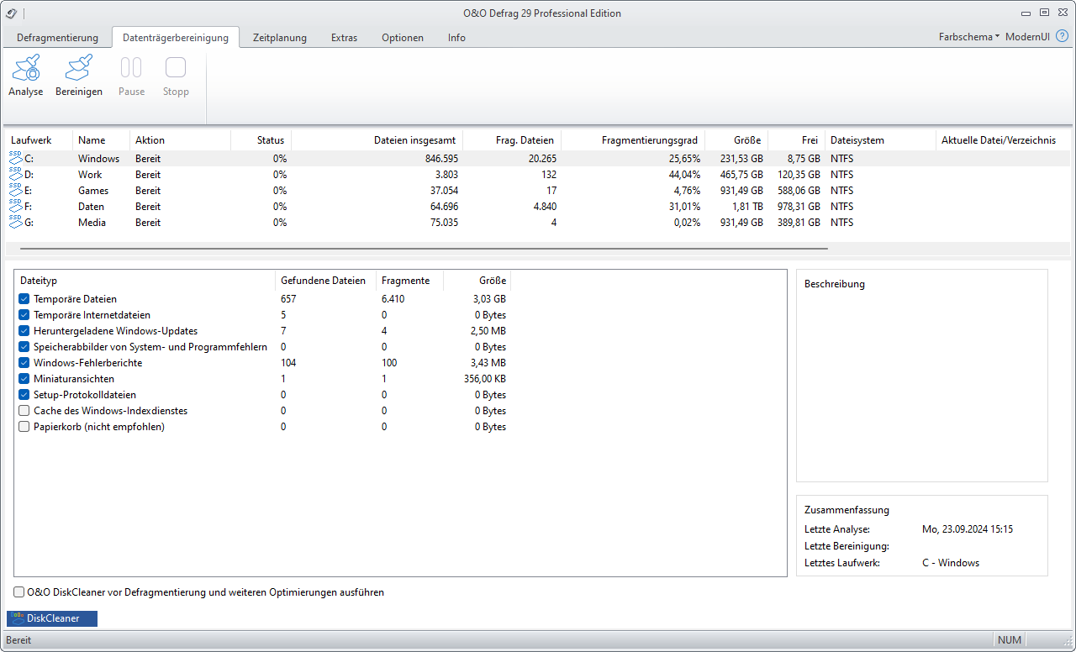
Task: Click the Pause toolbar icon
Action: coord(131,68)
